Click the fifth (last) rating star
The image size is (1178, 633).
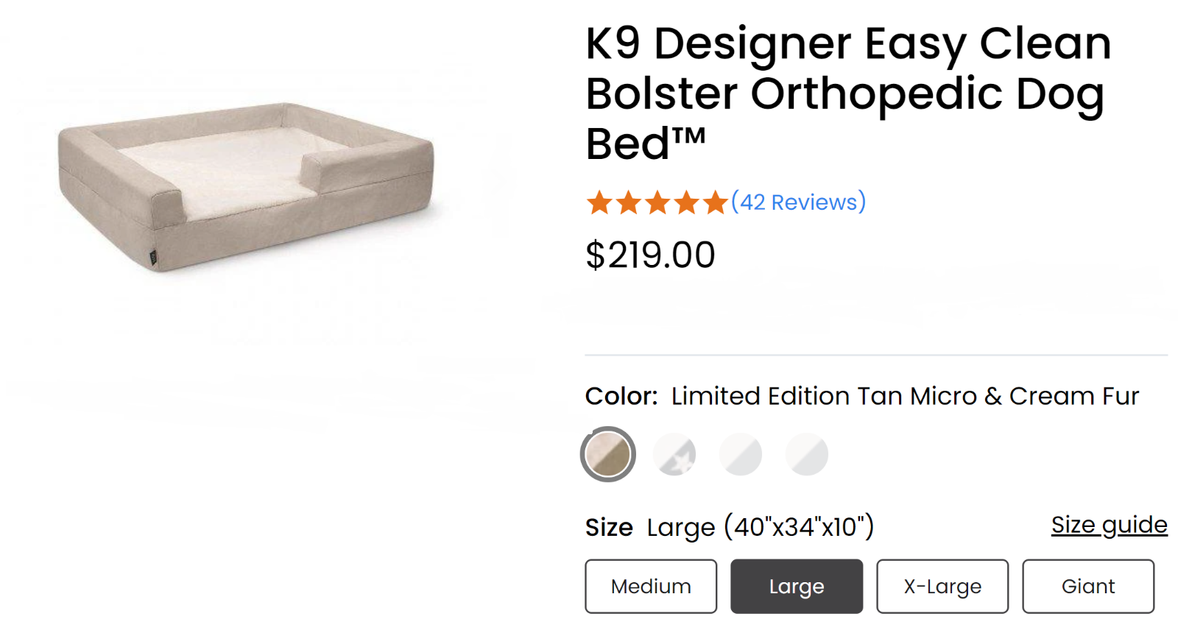coord(714,202)
